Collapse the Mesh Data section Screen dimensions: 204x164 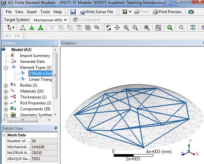coord(4,135)
